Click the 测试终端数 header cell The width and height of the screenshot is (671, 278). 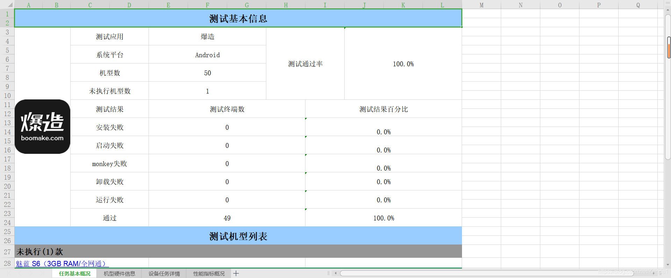pyautogui.click(x=227, y=109)
